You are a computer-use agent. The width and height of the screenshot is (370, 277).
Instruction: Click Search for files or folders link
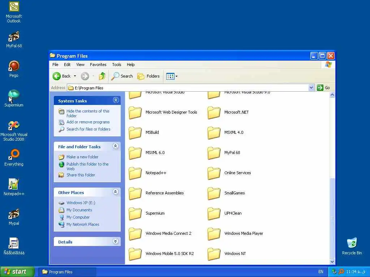point(89,129)
